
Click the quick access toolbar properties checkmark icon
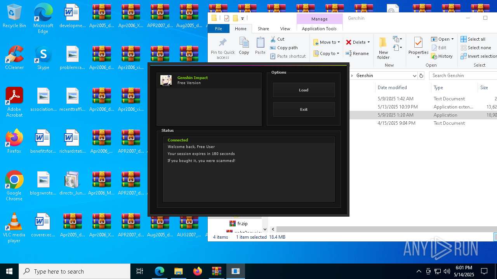[227, 18]
